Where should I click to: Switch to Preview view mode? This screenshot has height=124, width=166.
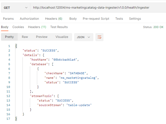coord(42,37)
